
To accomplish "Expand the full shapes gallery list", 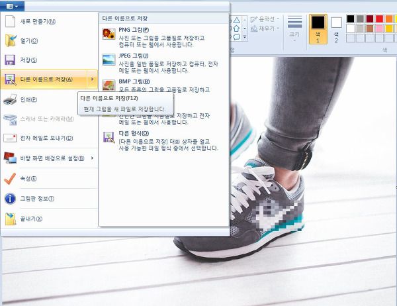I will (x=245, y=37).
